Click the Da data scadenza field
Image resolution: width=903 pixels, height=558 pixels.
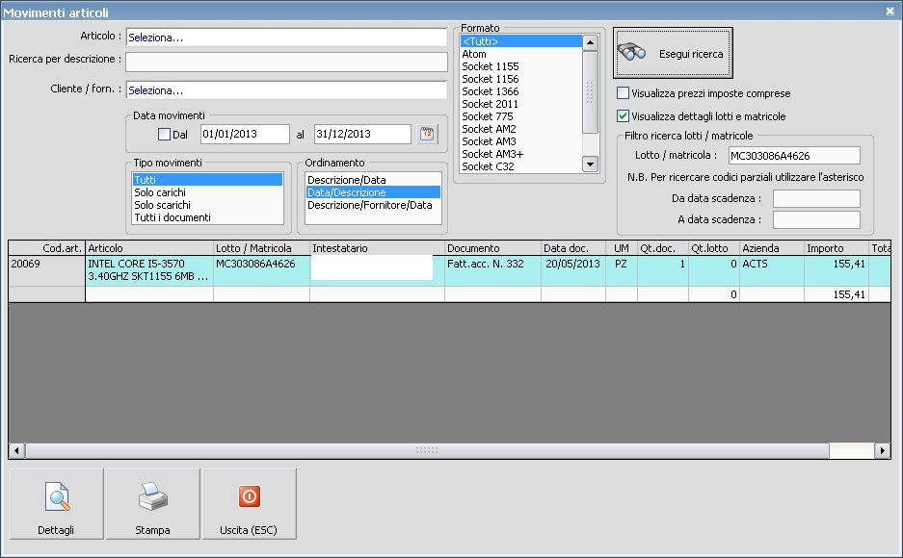click(816, 198)
